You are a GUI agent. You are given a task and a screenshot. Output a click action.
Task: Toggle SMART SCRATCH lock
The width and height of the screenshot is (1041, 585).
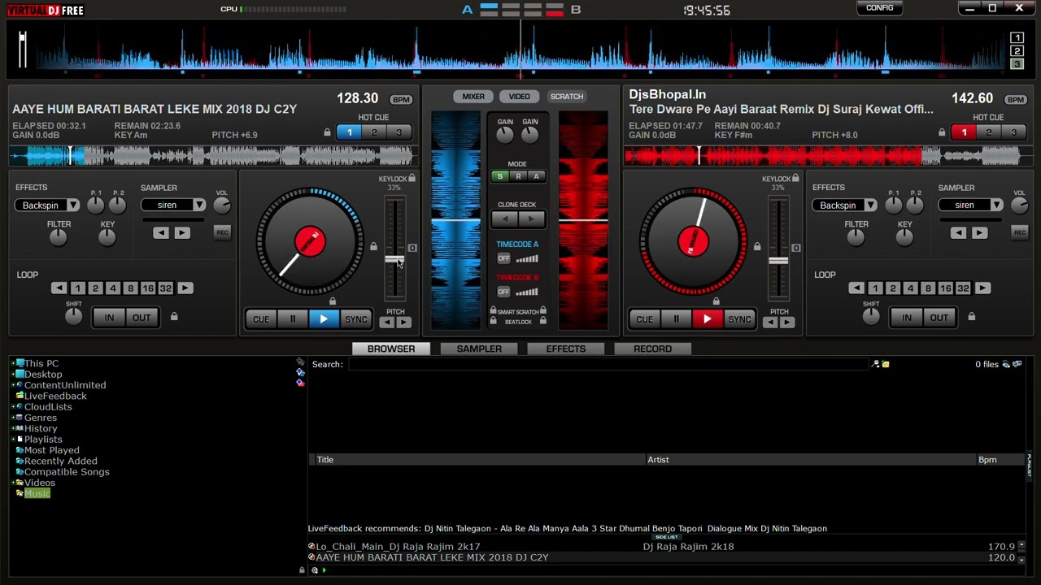click(493, 311)
